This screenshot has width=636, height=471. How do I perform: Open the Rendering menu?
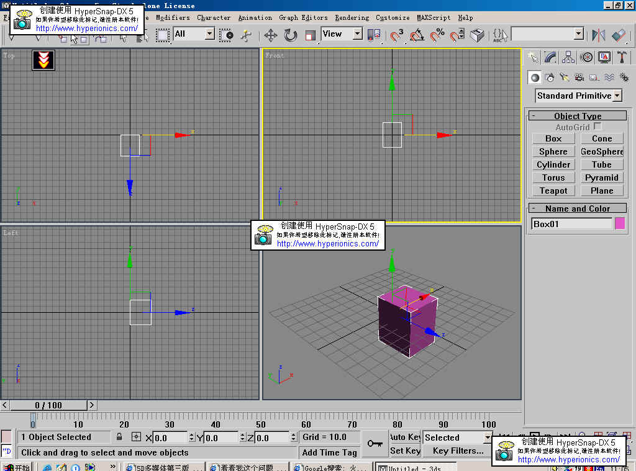coord(352,18)
